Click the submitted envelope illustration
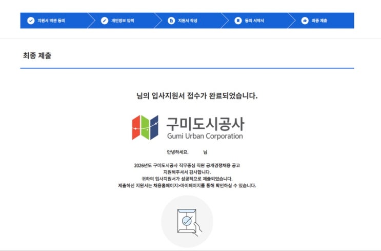Screen dimensions: 381x251 pyautogui.click(x=187, y=221)
